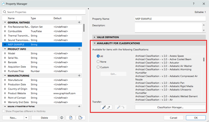This screenshot has height=122, width=209.
Task: Add property to GENERAL RATINGS group plus icon
Action: [x=79, y=22]
